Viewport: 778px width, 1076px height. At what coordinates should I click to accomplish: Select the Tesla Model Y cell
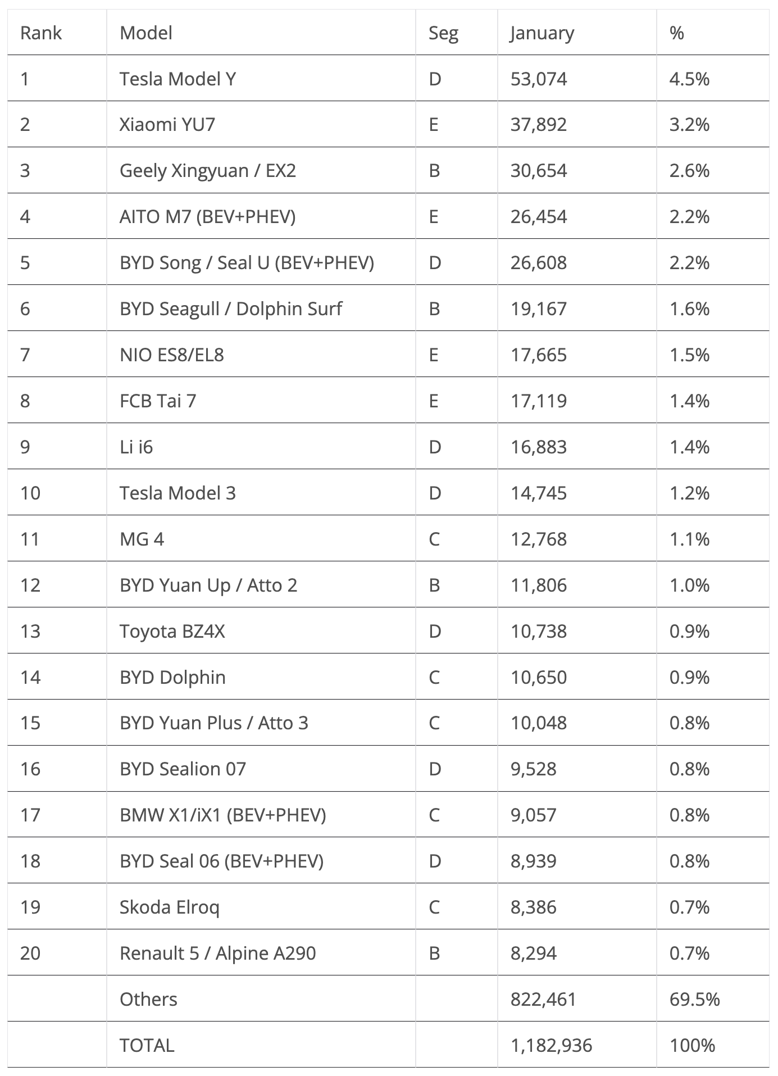click(x=178, y=79)
